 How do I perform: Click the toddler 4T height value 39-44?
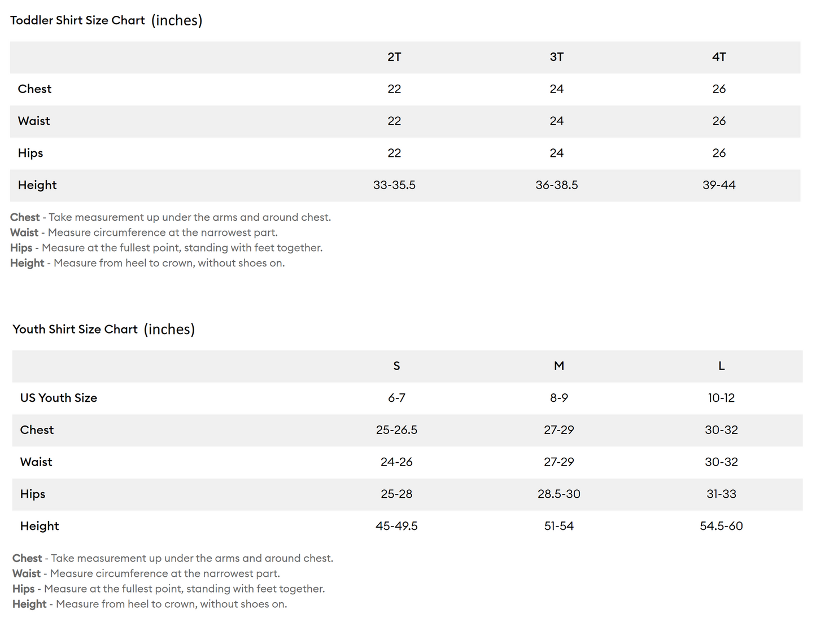pyautogui.click(x=719, y=185)
